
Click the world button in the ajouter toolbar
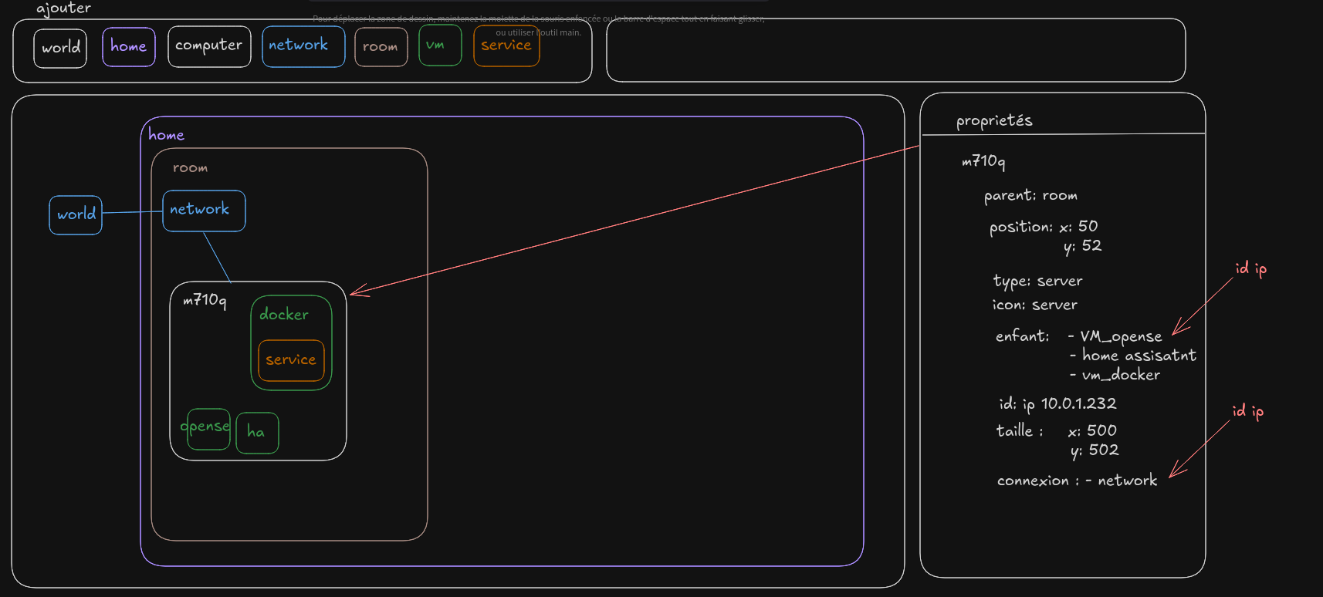(x=60, y=48)
